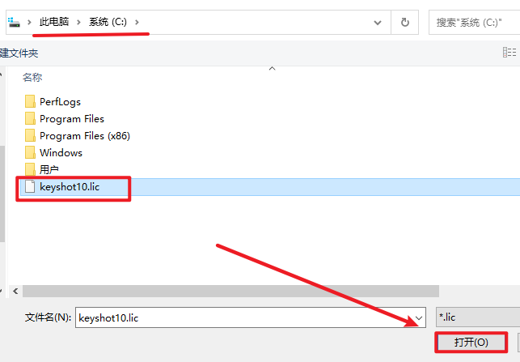Click the 新建文件夹 toolbar button

18,53
